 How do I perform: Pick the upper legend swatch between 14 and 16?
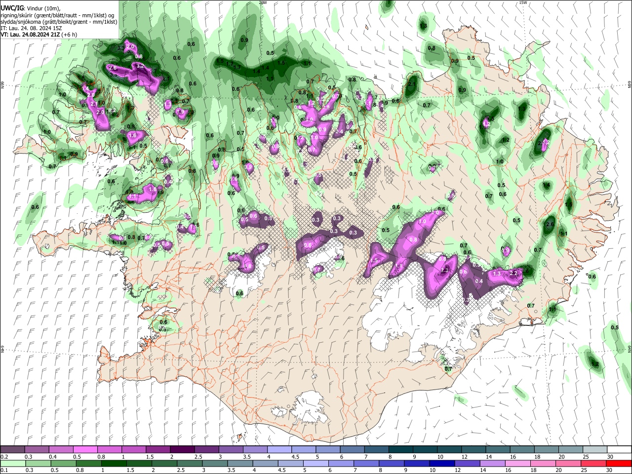[497, 450]
